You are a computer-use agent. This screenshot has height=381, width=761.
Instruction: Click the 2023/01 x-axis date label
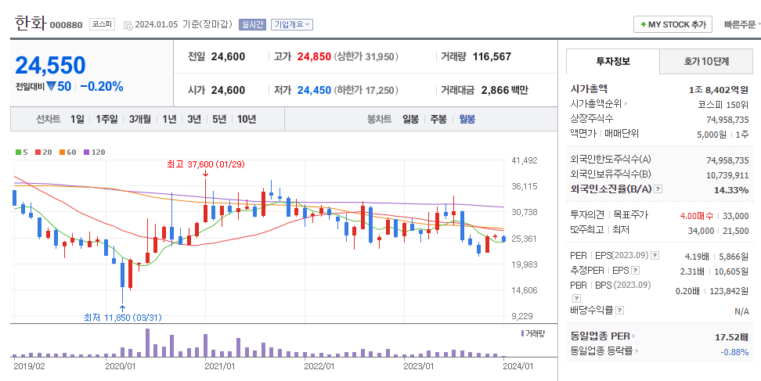[x=419, y=366]
